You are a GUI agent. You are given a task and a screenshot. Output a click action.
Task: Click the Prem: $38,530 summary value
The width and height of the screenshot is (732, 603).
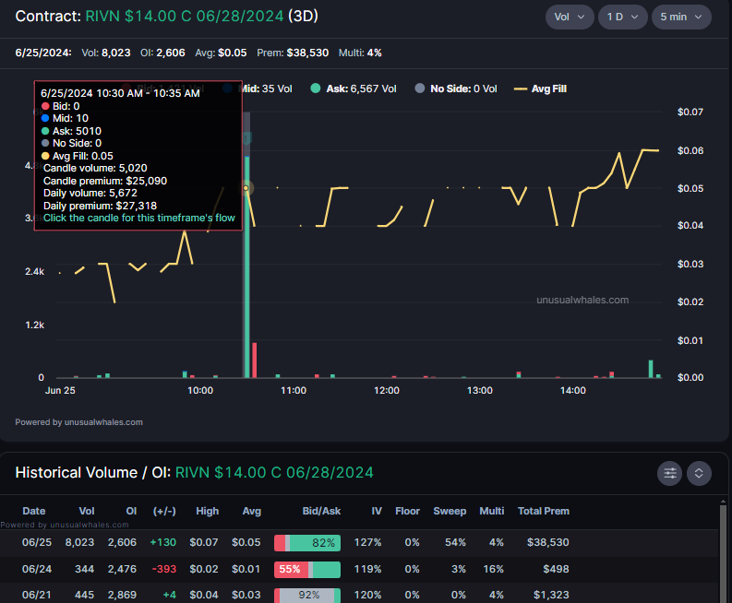293,53
